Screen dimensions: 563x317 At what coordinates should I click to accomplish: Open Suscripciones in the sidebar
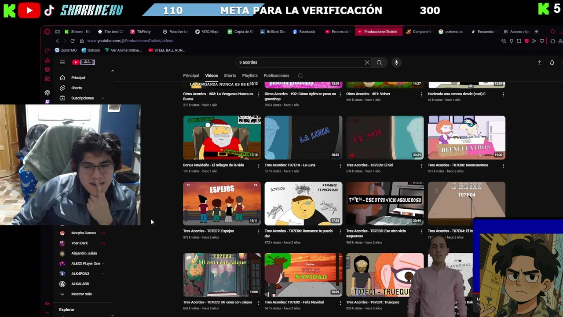pos(82,98)
